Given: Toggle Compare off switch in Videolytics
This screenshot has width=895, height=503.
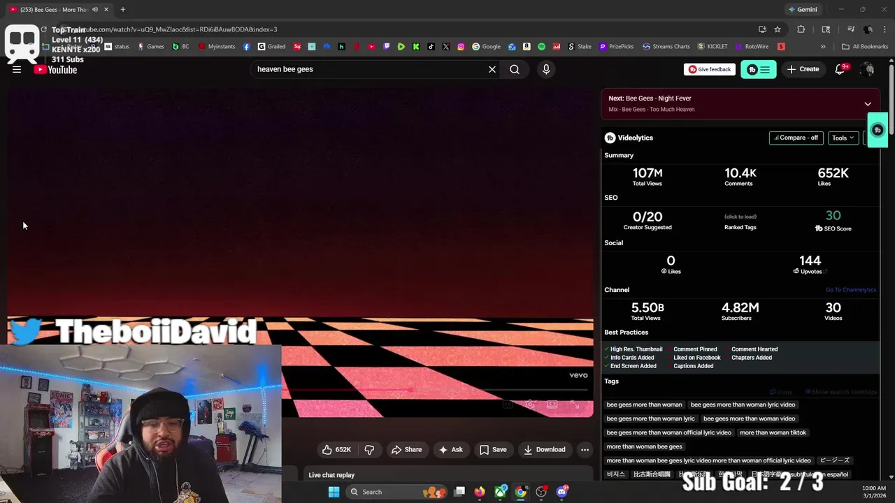Looking at the screenshot, I should coord(796,138).
